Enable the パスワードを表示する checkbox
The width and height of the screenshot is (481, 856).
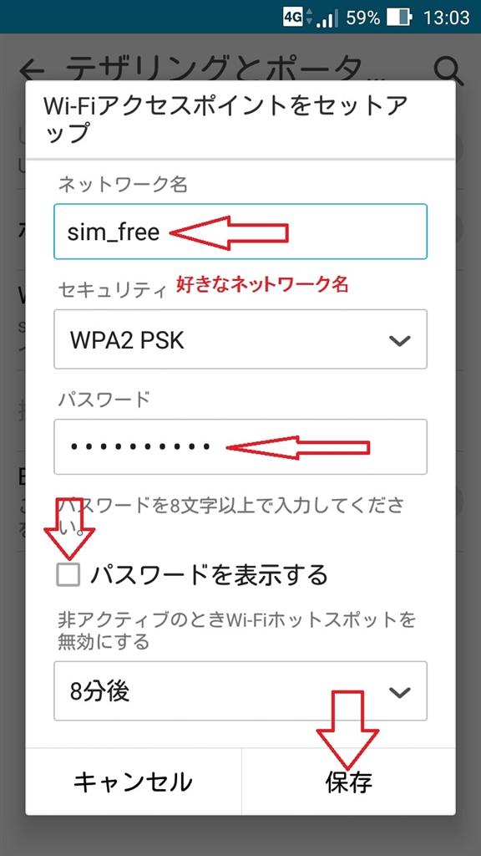68,575
